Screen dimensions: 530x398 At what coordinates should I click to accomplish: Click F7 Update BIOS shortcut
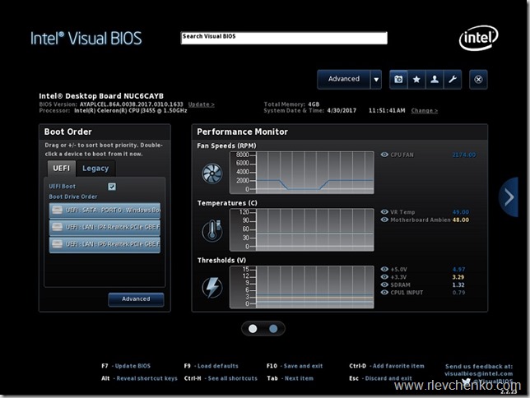(x=126, y=366)
